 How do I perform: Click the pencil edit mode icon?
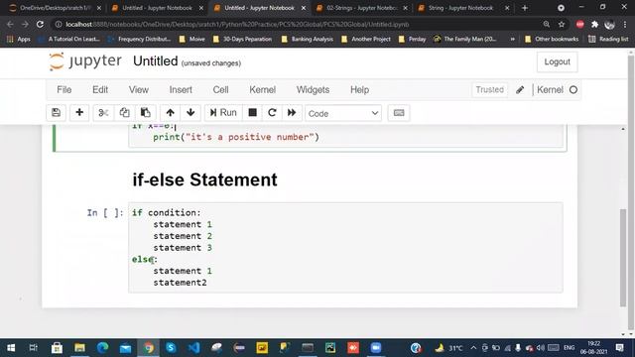[520, 90]
